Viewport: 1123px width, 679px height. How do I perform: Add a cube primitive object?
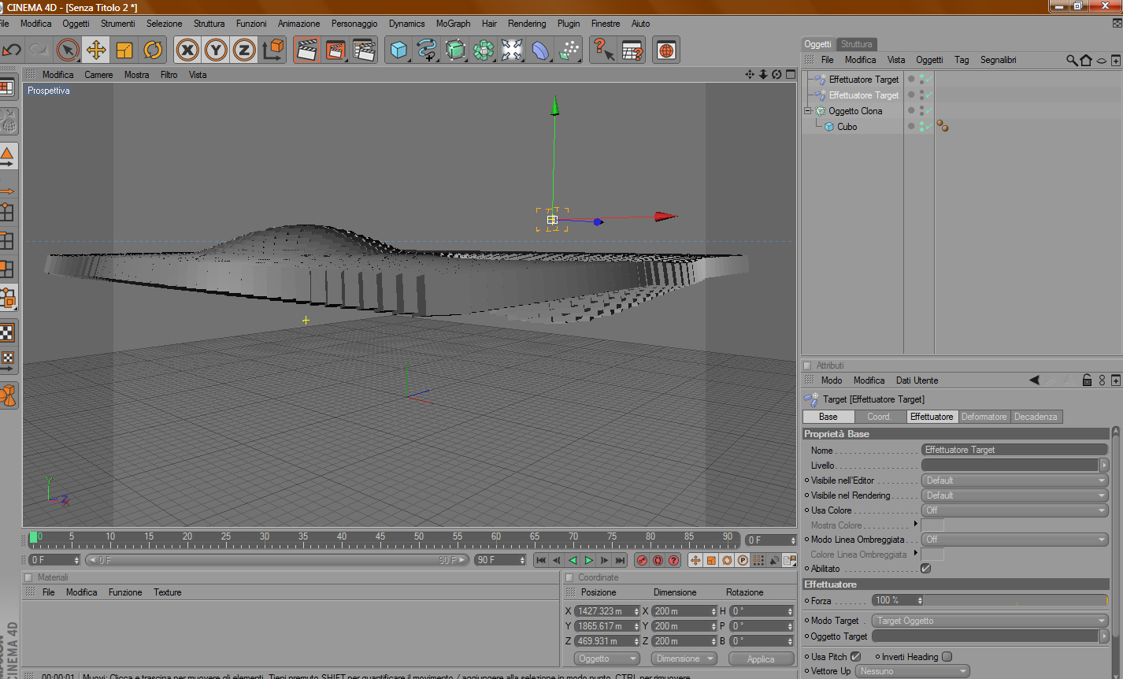pyautogui.click(x=399, y=50)
